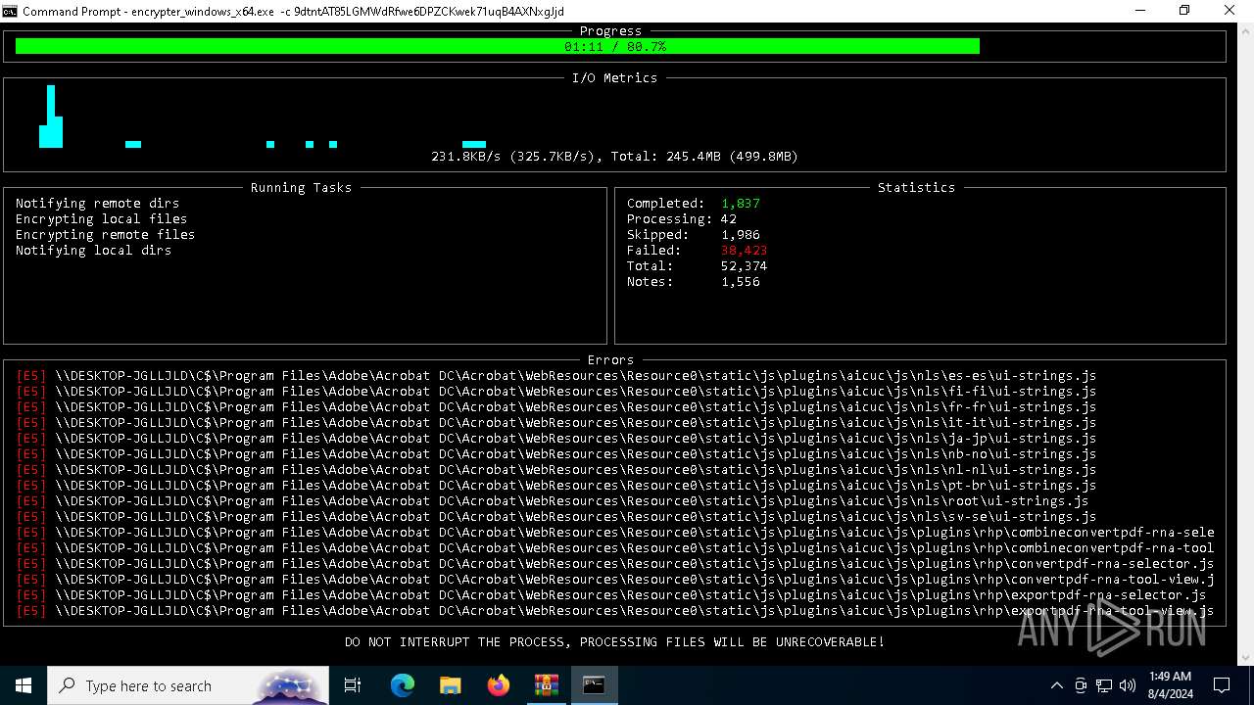This screenshot has width=1254, height=705.
Task: Click the error line for es-es ui-strings.js
Action: [x=556, y=375]
